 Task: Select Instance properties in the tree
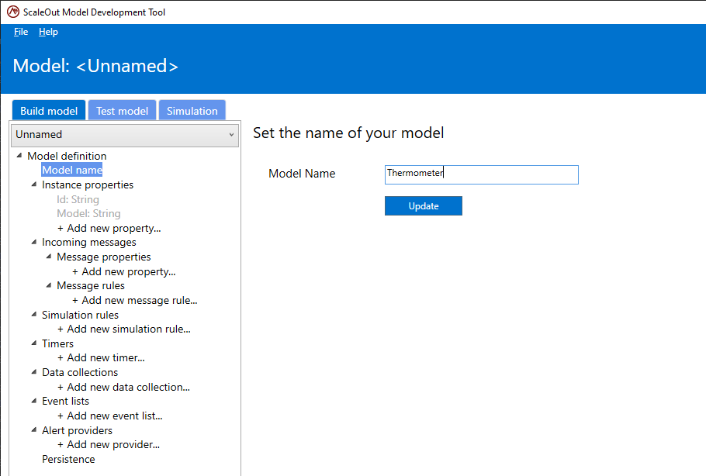(x=88, y=185)
